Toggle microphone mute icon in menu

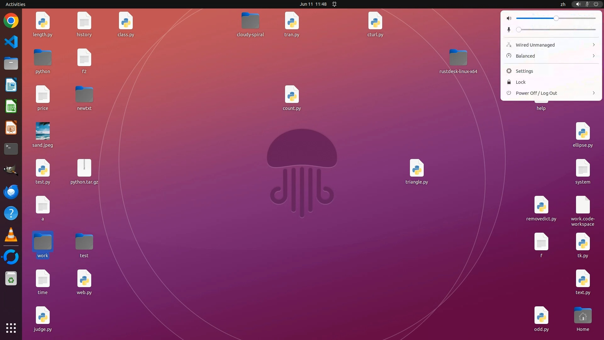(x=509, y=30)
